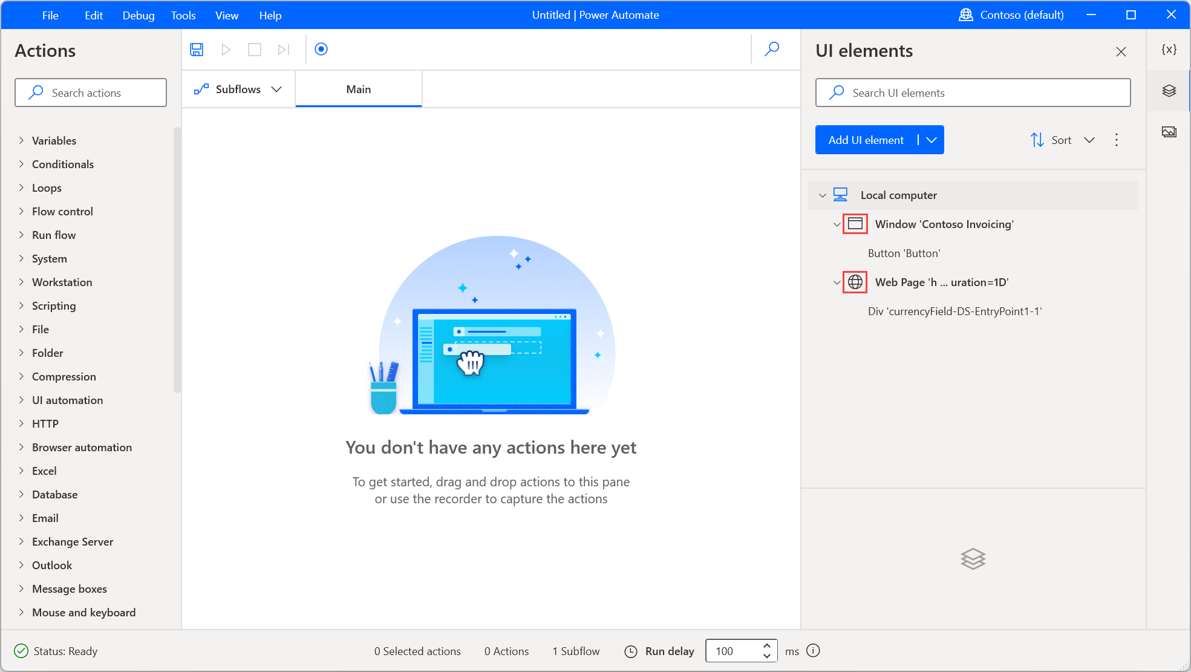The width and height of the screenshot is (1191, 672).
Task: Toggle expand Add UI element split button
Action: click(932, 140)
